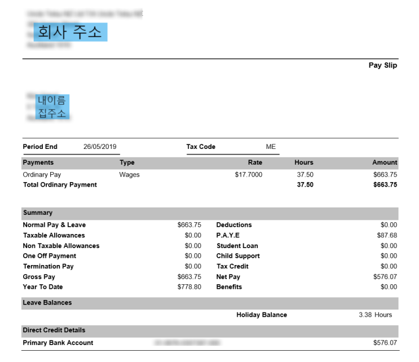Click the Benefits $0.00 value
Screen dimensions: 419x362
pos(389,287)
